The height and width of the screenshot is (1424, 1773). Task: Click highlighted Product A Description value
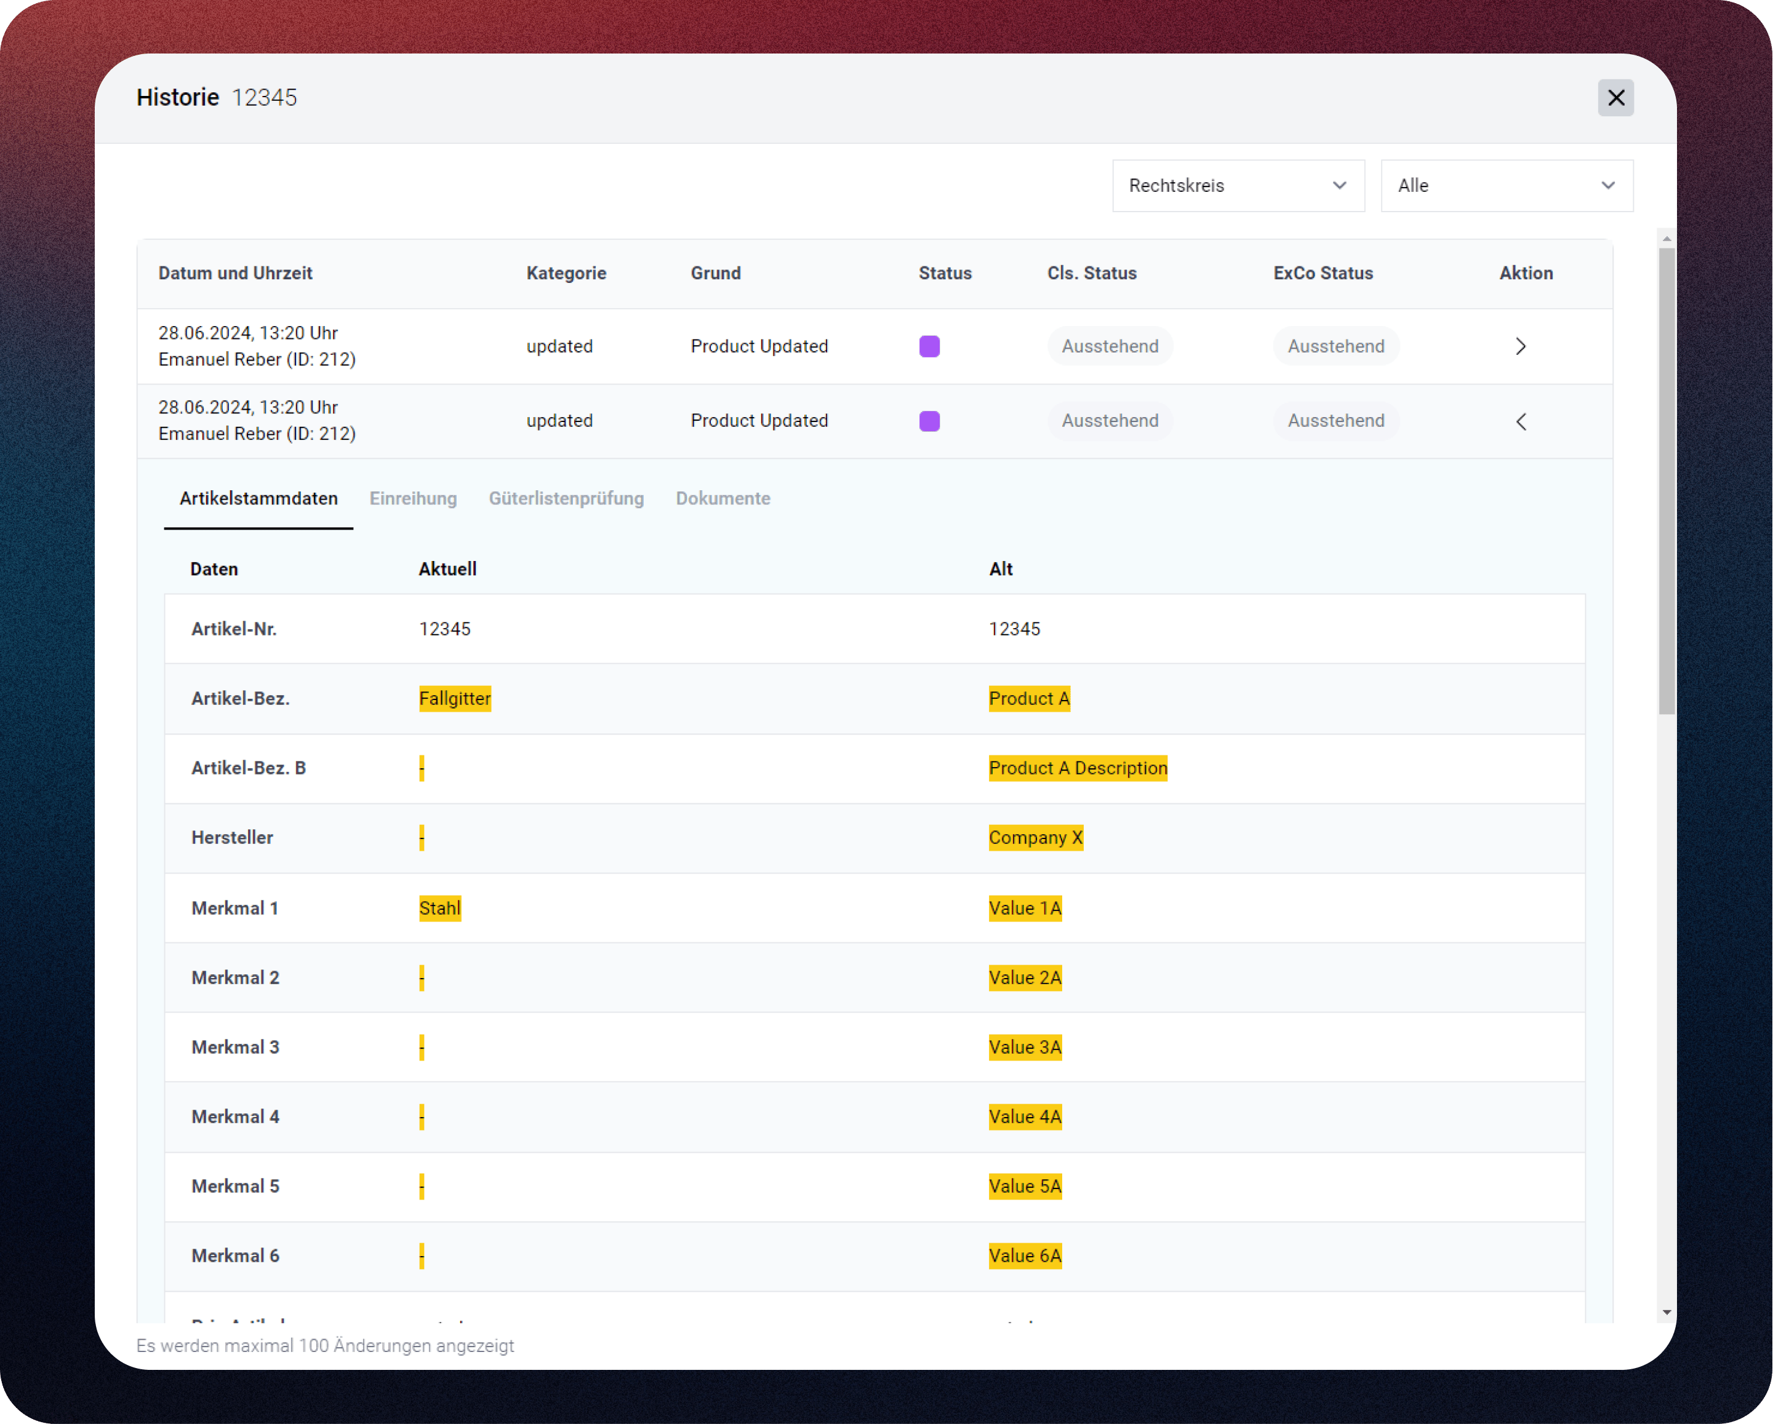point(1078,768)
